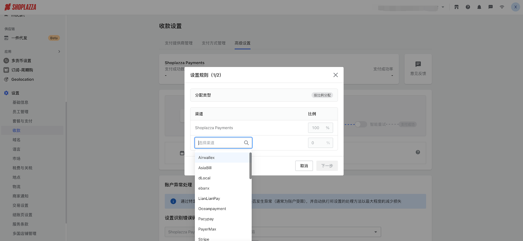Image resolution: width=523 pixels, height=241 pixels.
Task: Select dLocal from the channel list
Action: pyautogui.click(x=222, y=178)
